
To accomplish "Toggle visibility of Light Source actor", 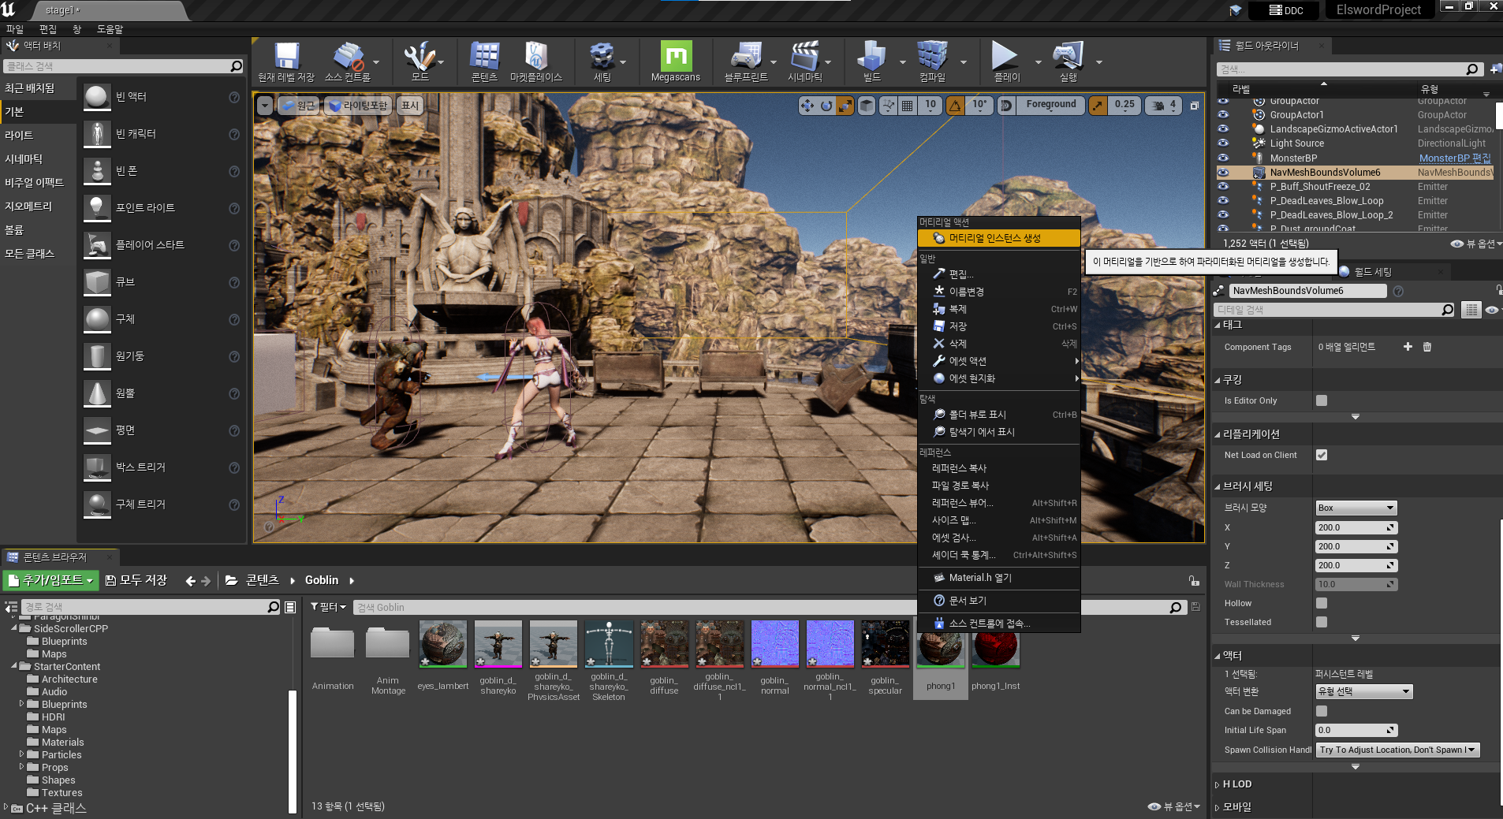I will 1223,143.
